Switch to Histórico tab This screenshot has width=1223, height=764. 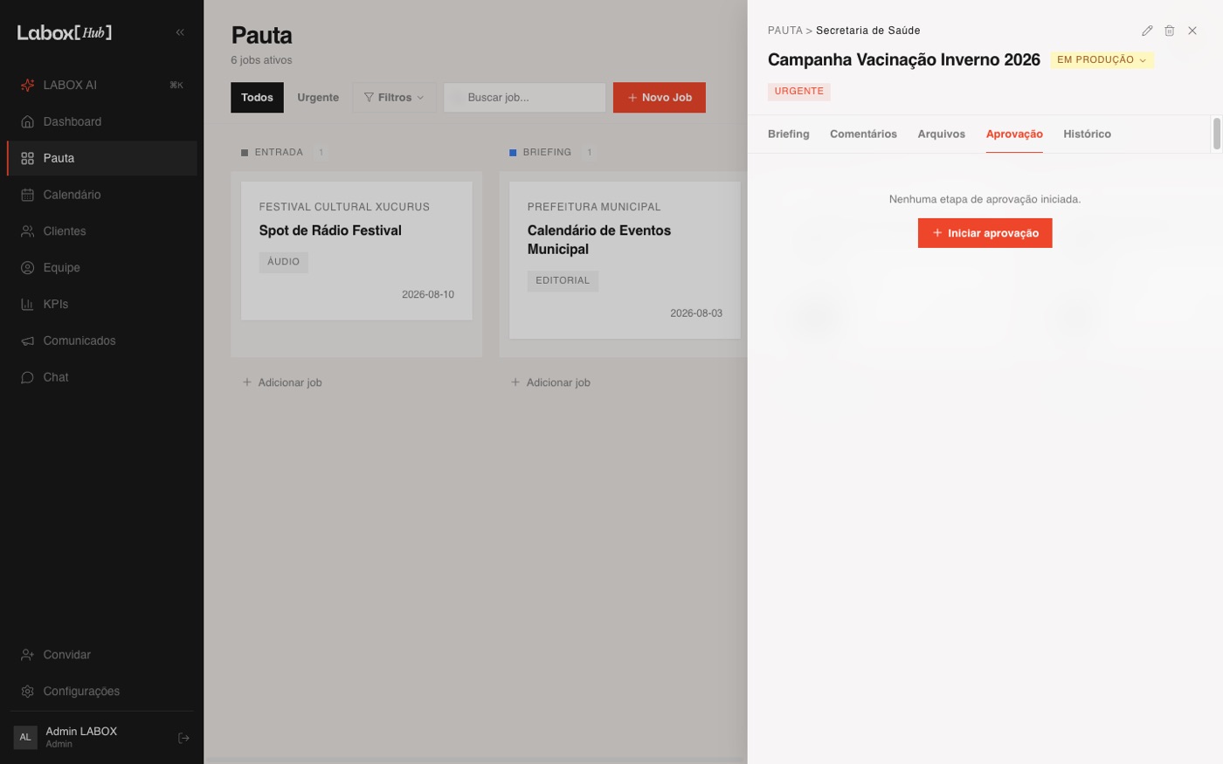click(x=1088, y=134)
